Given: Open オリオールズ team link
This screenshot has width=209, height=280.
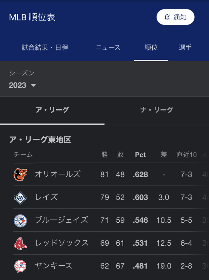Looking at the screenshot, I should [x=57, y=174].
